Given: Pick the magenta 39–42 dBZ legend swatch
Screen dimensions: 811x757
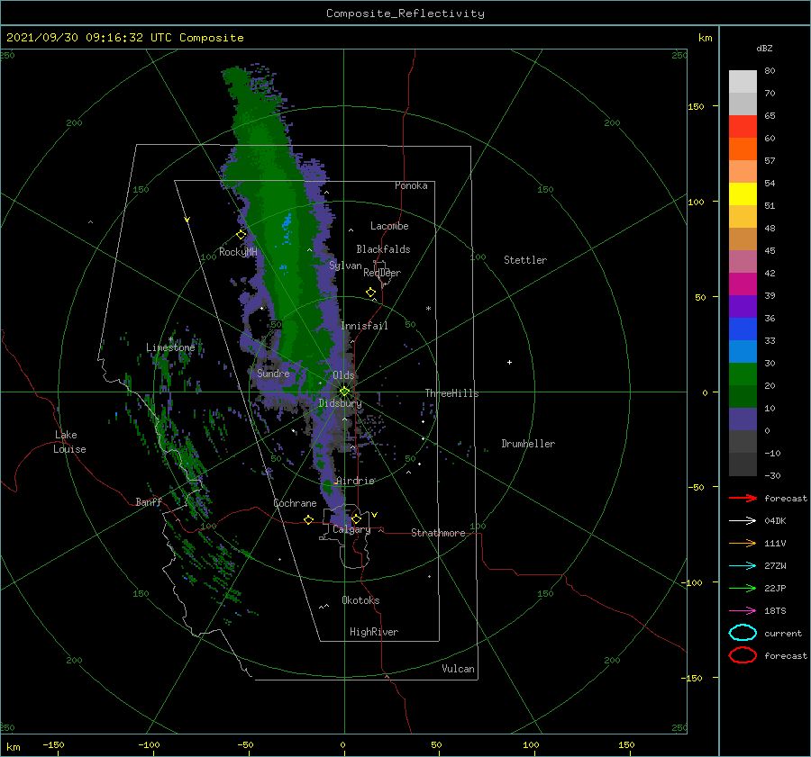Looking at the screenshot, I should click(x=743, y=284).
